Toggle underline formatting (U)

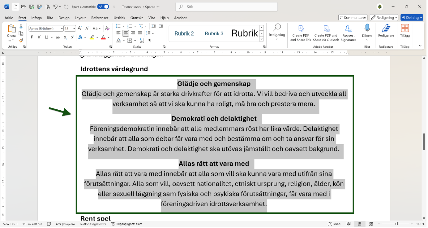(x=46, y=37)
